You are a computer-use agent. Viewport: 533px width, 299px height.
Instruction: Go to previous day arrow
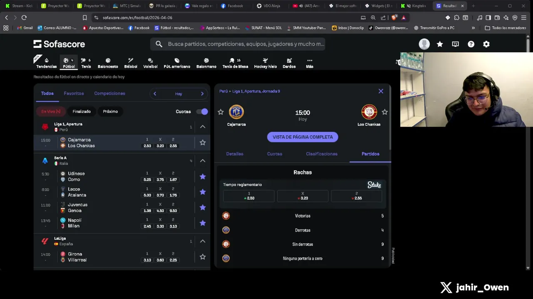pyautogui.click(x=155, y=93)
